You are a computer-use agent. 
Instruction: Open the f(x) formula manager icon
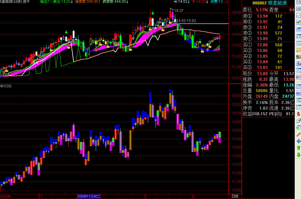(298, 64)
